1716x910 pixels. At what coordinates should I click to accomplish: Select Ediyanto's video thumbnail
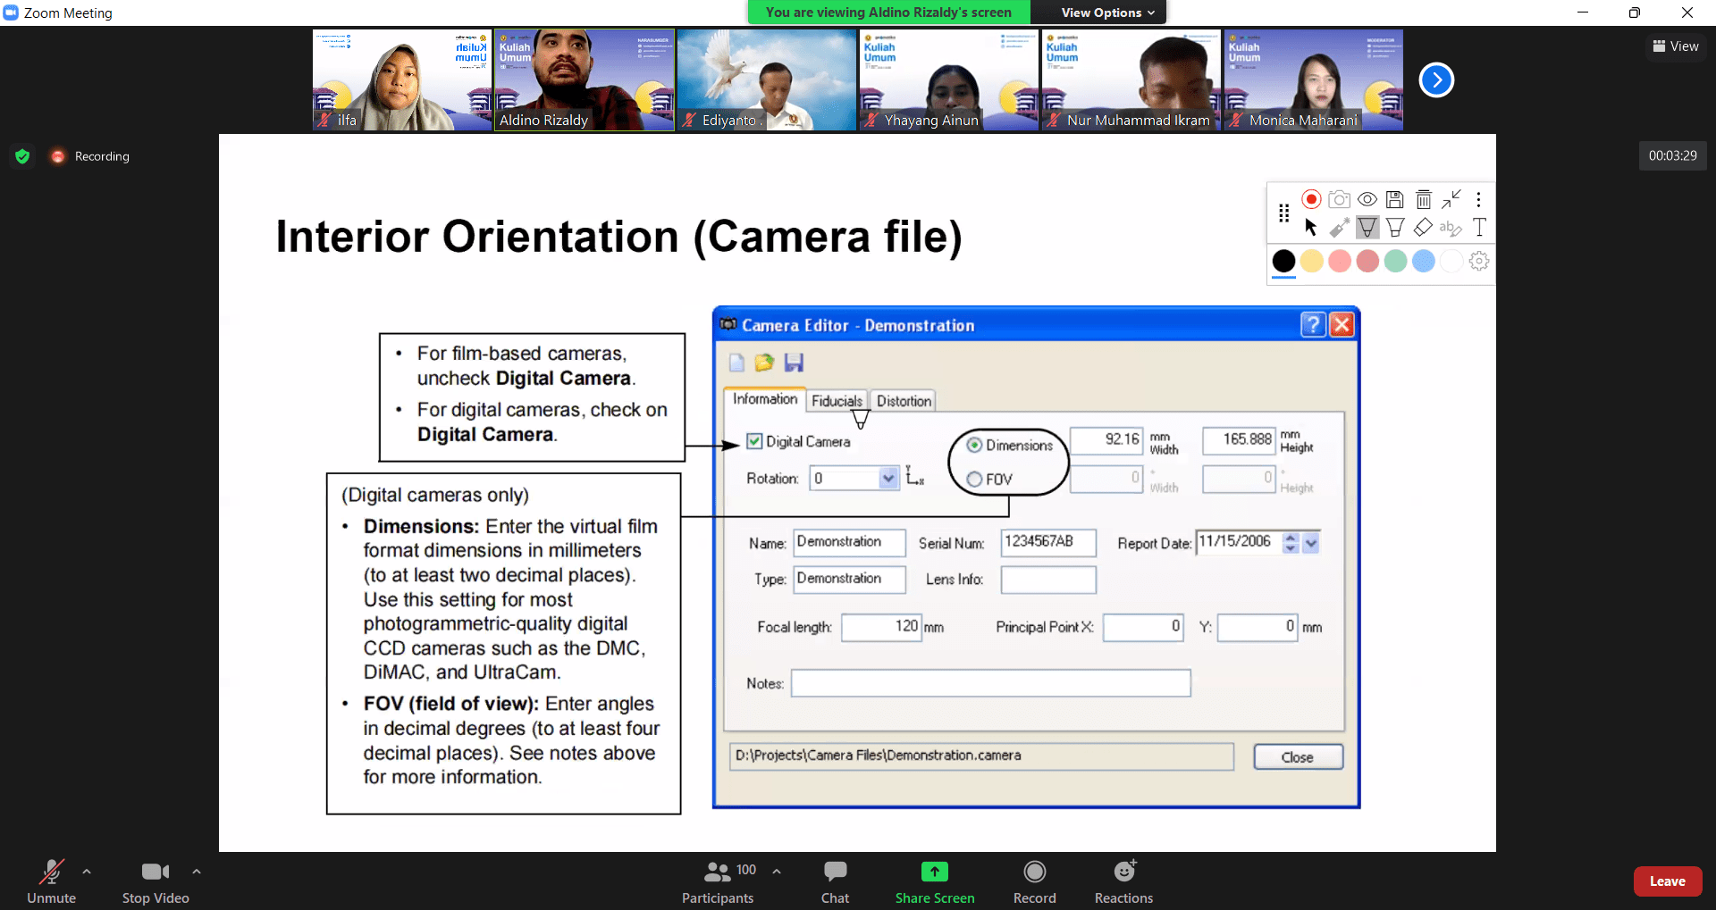[767, 80]
